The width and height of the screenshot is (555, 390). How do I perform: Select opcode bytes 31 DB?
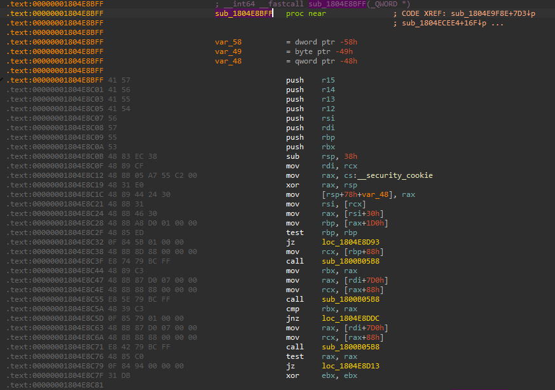click(119, 375)
